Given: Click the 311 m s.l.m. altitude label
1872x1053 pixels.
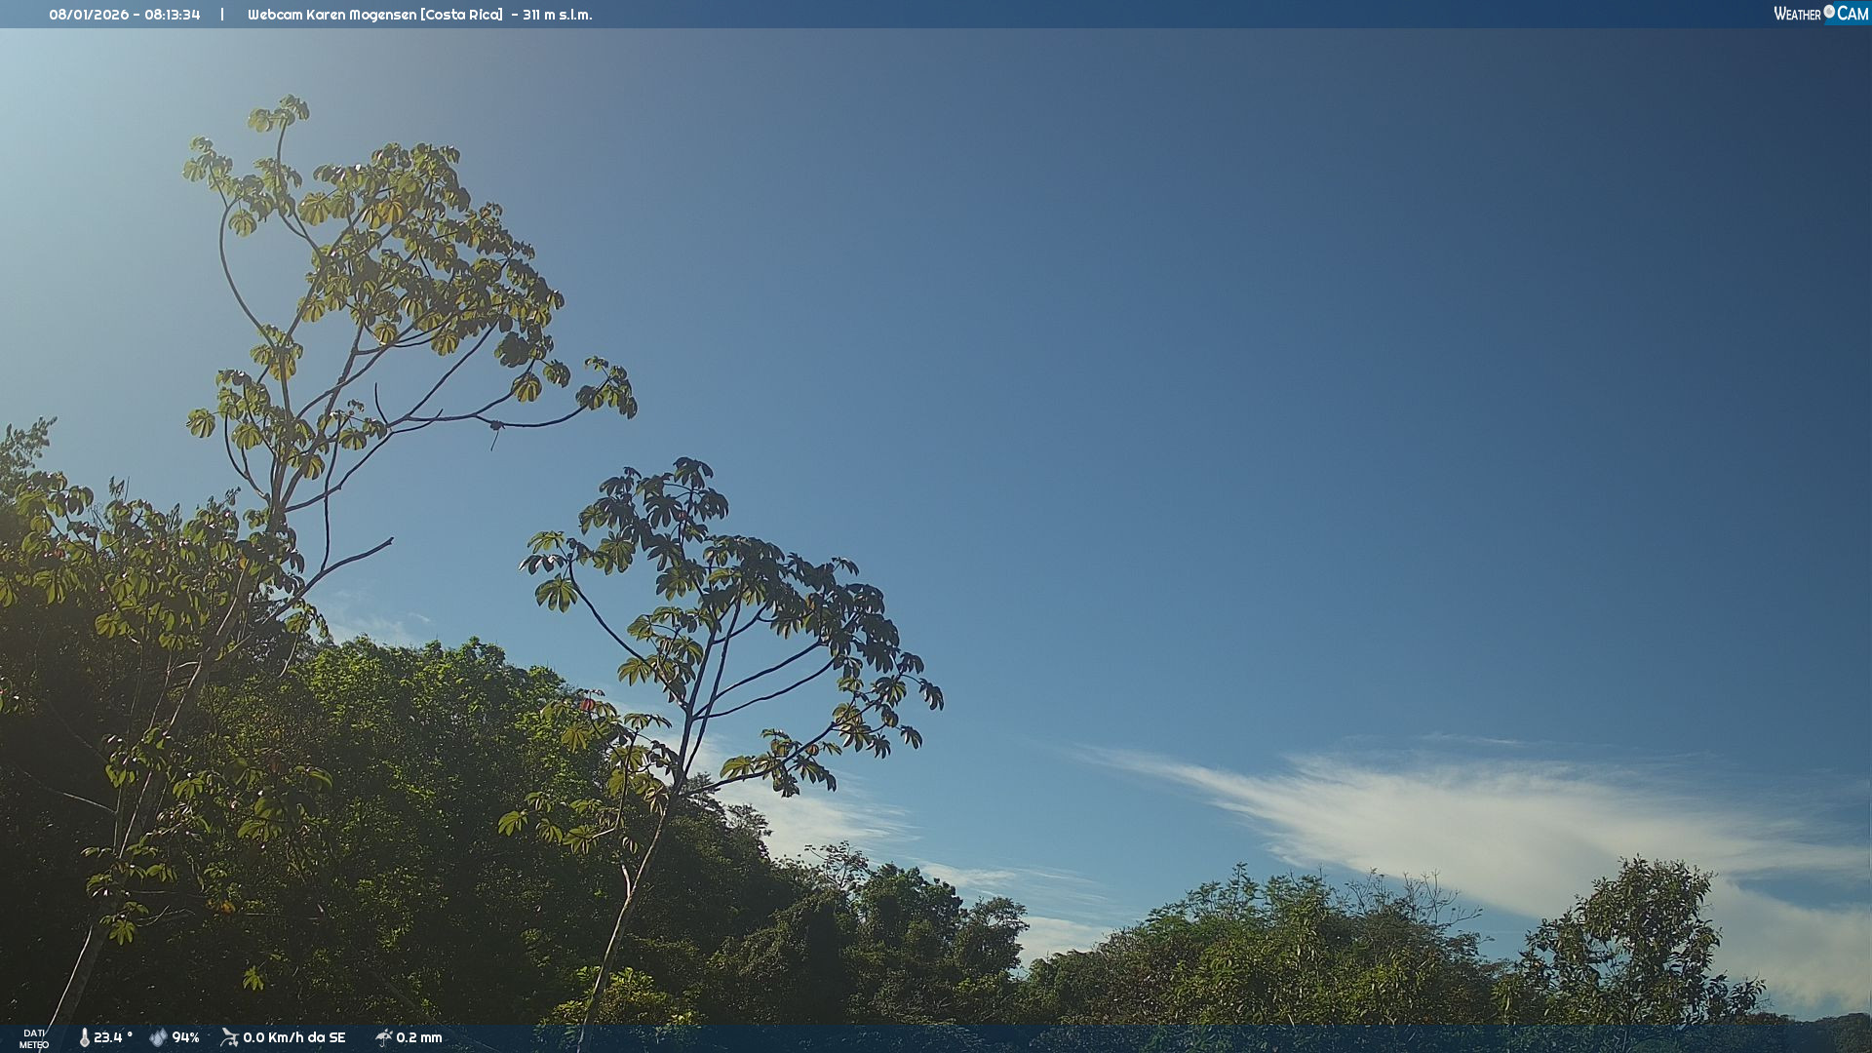Looking at the screenshot, I should click(x=557, y=15).
